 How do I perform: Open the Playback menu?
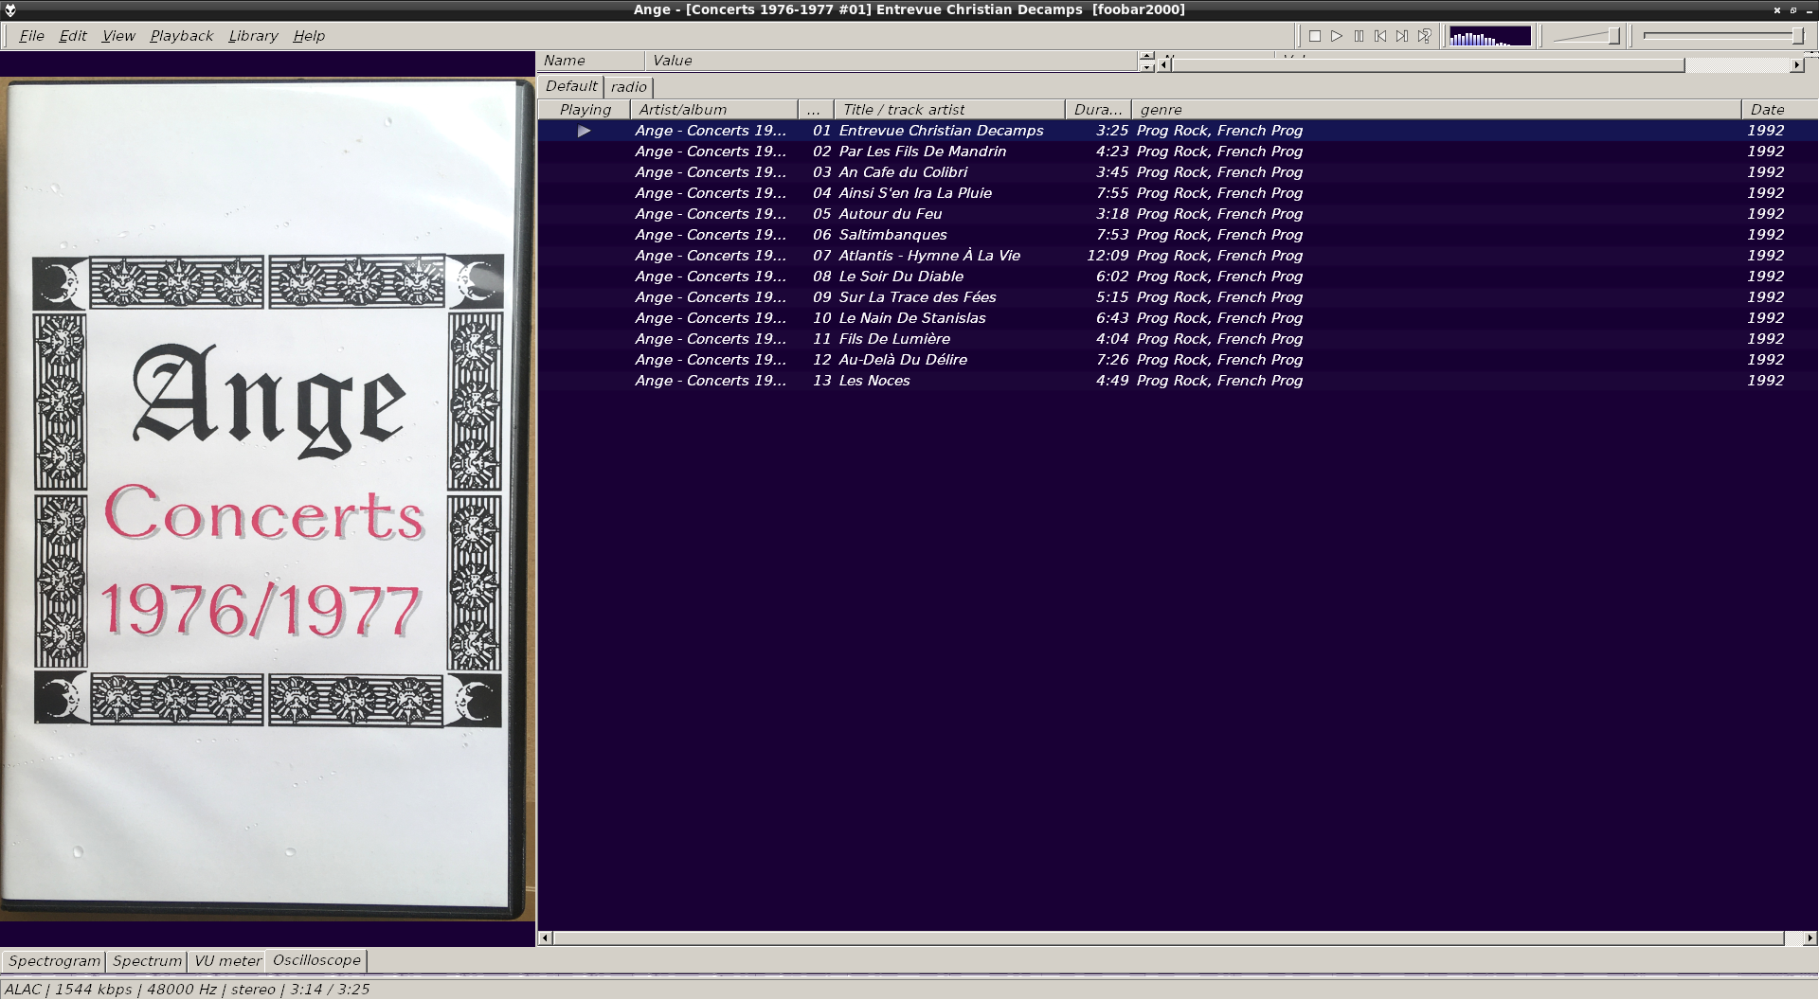coord(181,36)
